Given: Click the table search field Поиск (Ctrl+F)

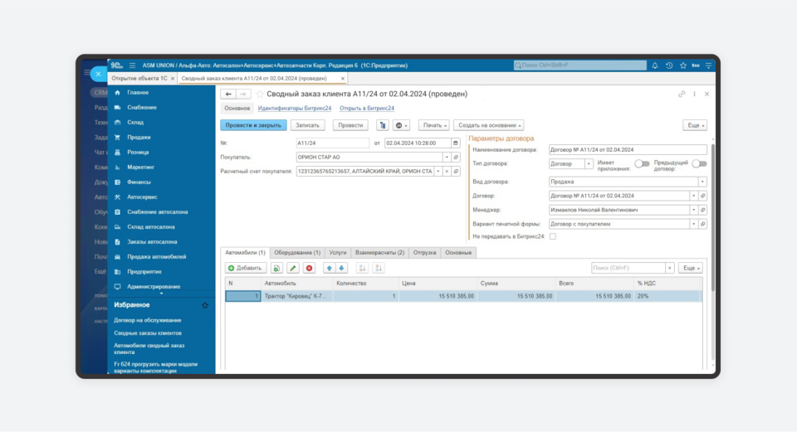Looking at the screenshot, I should 628,268.
